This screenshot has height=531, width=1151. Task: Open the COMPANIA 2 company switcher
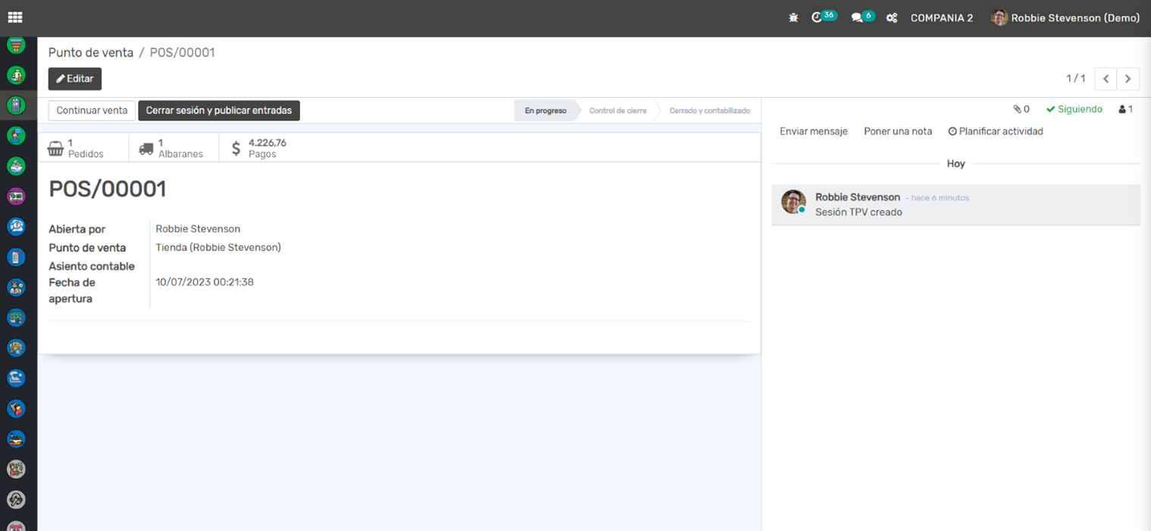941,17
